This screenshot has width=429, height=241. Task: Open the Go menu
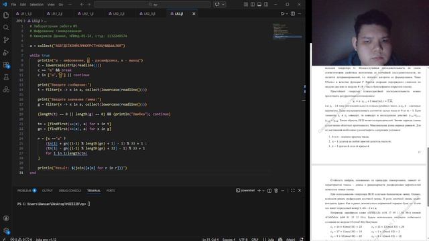coord(61,5)
